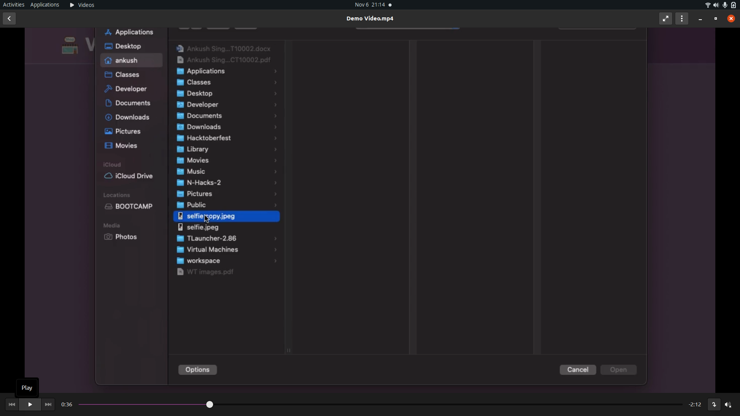The image size is (740, 416).
Task: Click the clock showing Nov 6 21:14
Action: tap(370, 5)
